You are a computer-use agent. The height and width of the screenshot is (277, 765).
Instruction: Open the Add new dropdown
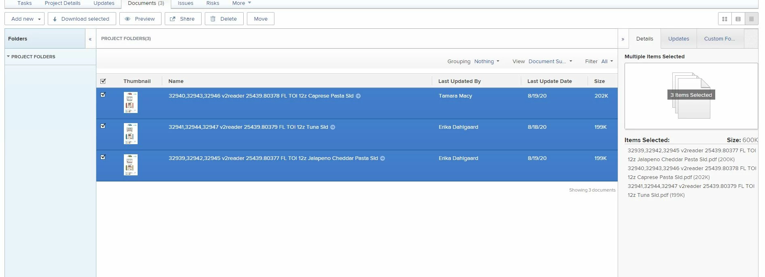click(x=24, y=19)
